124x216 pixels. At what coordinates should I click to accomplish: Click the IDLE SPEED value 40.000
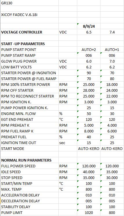[x=89, y=172]
